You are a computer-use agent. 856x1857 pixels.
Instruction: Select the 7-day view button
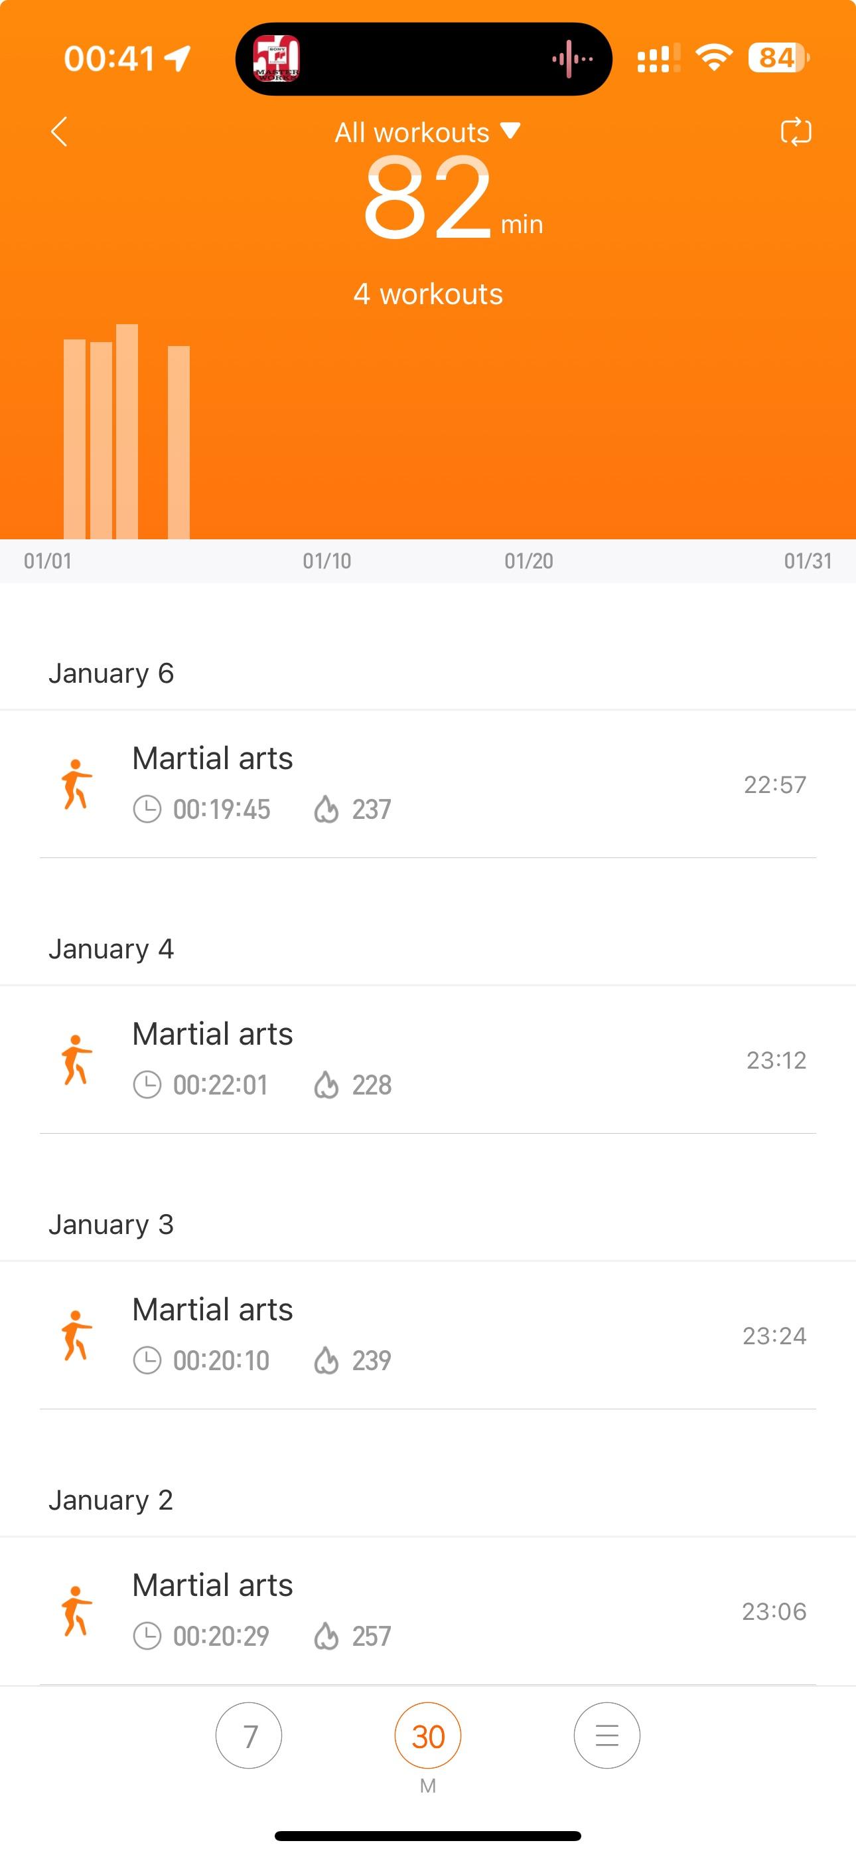point(249,1735)
